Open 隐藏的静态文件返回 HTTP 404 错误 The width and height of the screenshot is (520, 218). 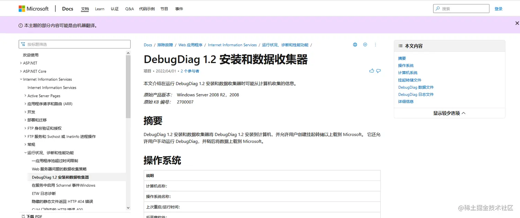pyautogui.click(x=62, y=201)
